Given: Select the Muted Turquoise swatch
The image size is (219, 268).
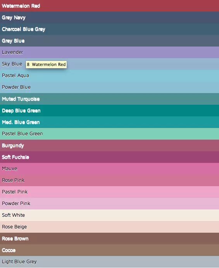Looking at the screenshot, I should pos(109,99).
